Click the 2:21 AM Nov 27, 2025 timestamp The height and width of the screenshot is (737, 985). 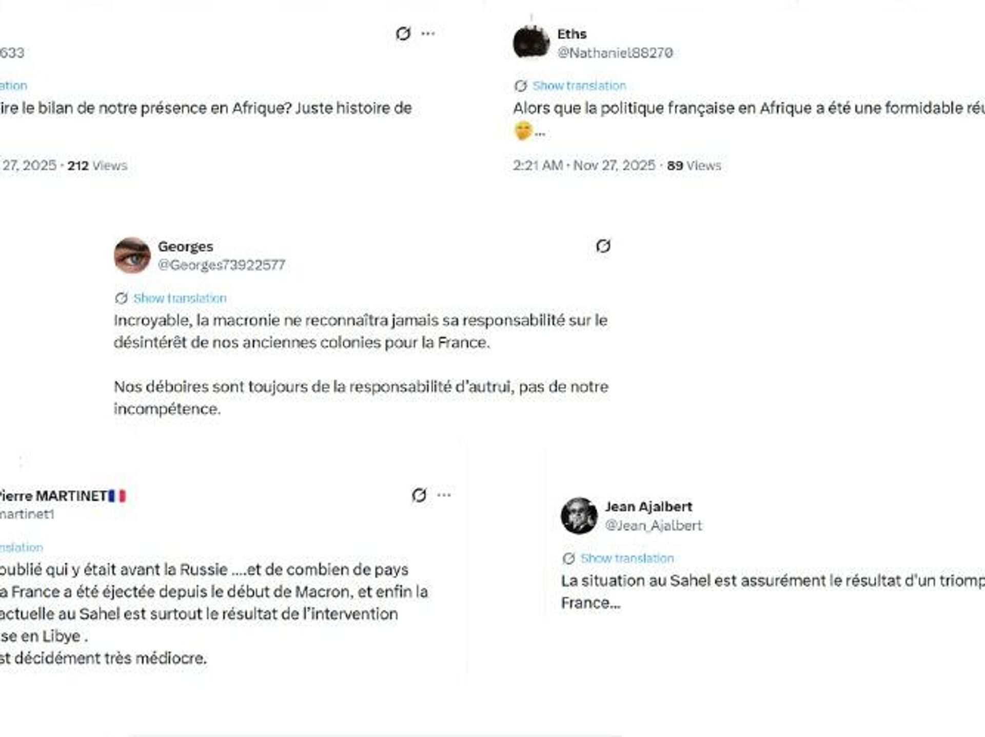coord(584,166)
